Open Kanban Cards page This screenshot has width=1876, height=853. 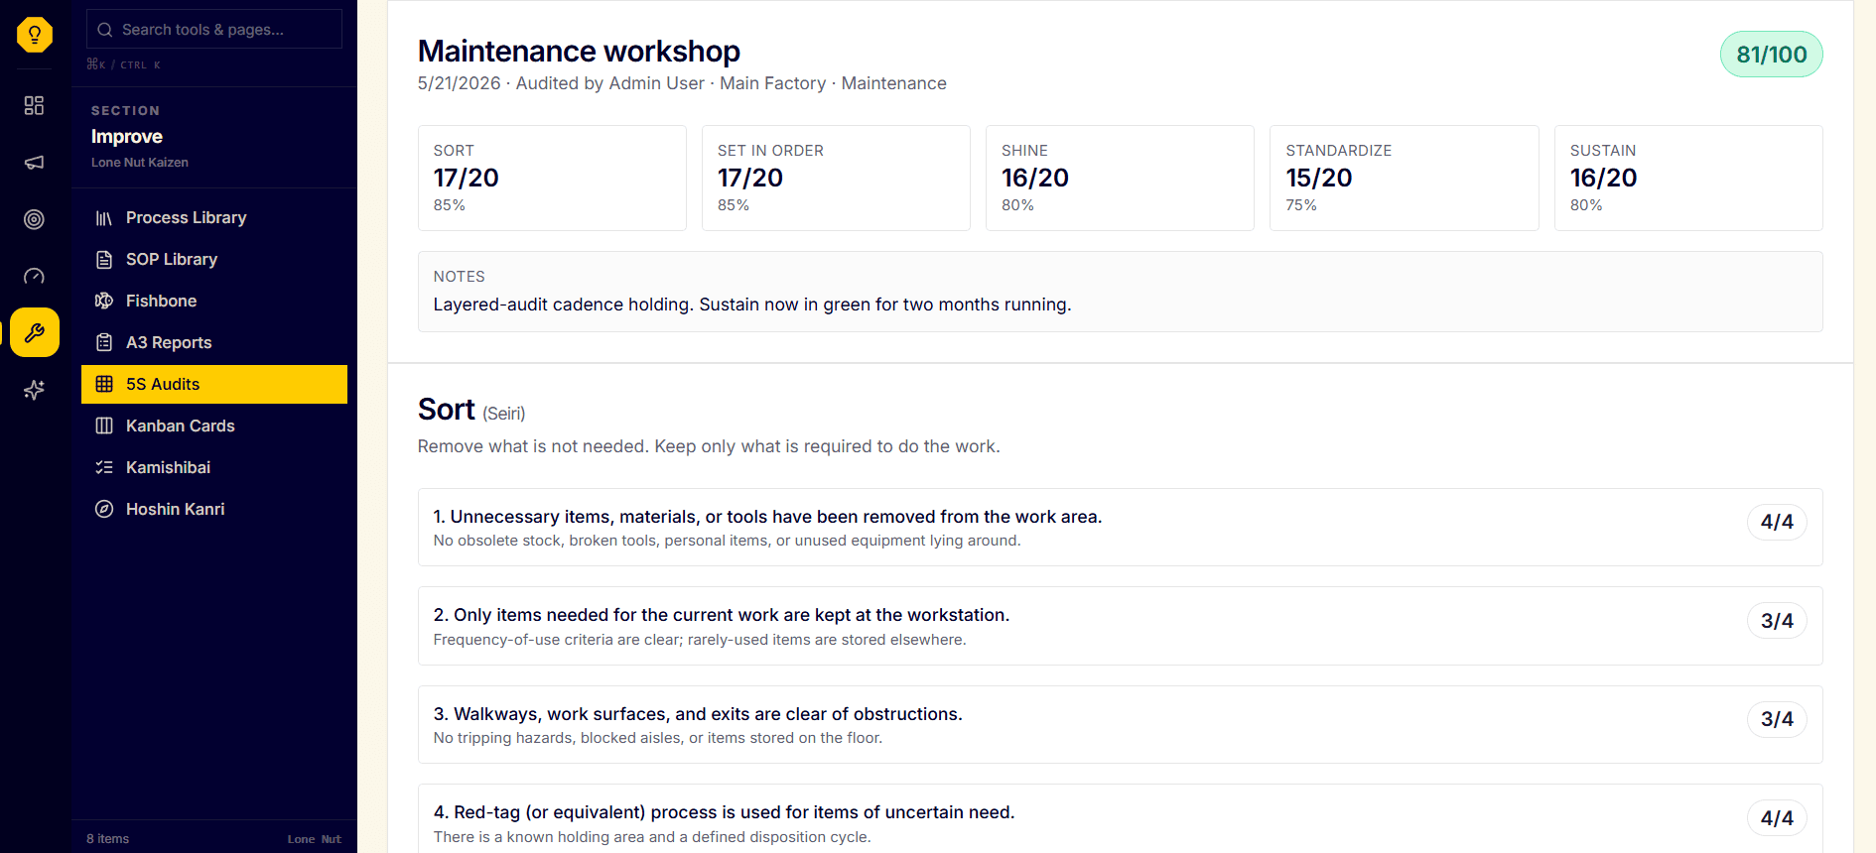214,426
